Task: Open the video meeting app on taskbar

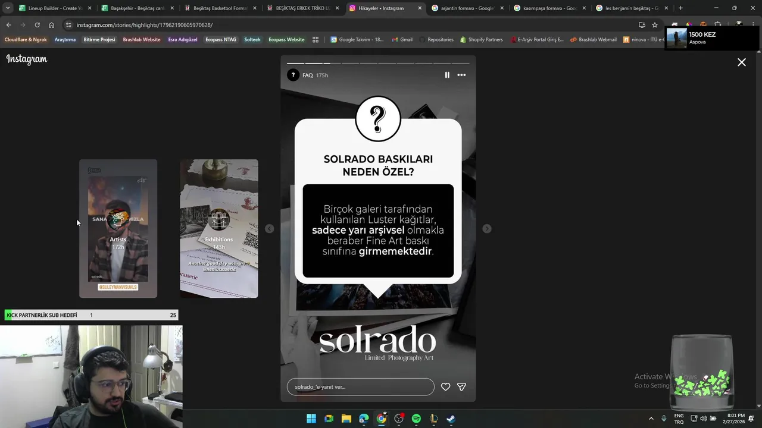Action: [x=329, y=418]
